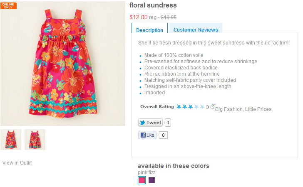The height and width of the screenshot is (187, 303).
Task: Click the Facebook like count bubble
Action: click(x=163, y=135)
